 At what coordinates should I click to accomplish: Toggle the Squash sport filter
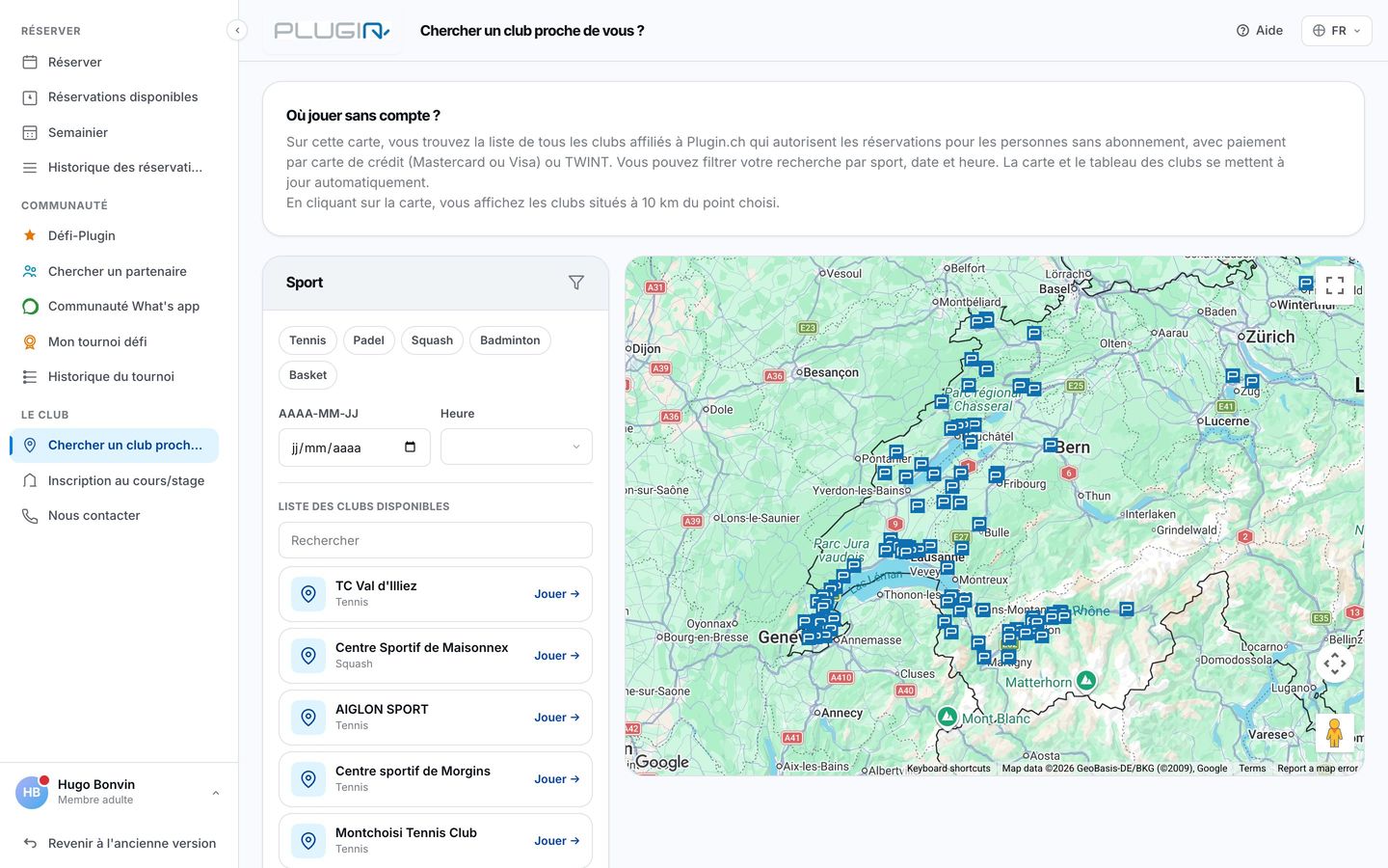click(x=432, y=340)
